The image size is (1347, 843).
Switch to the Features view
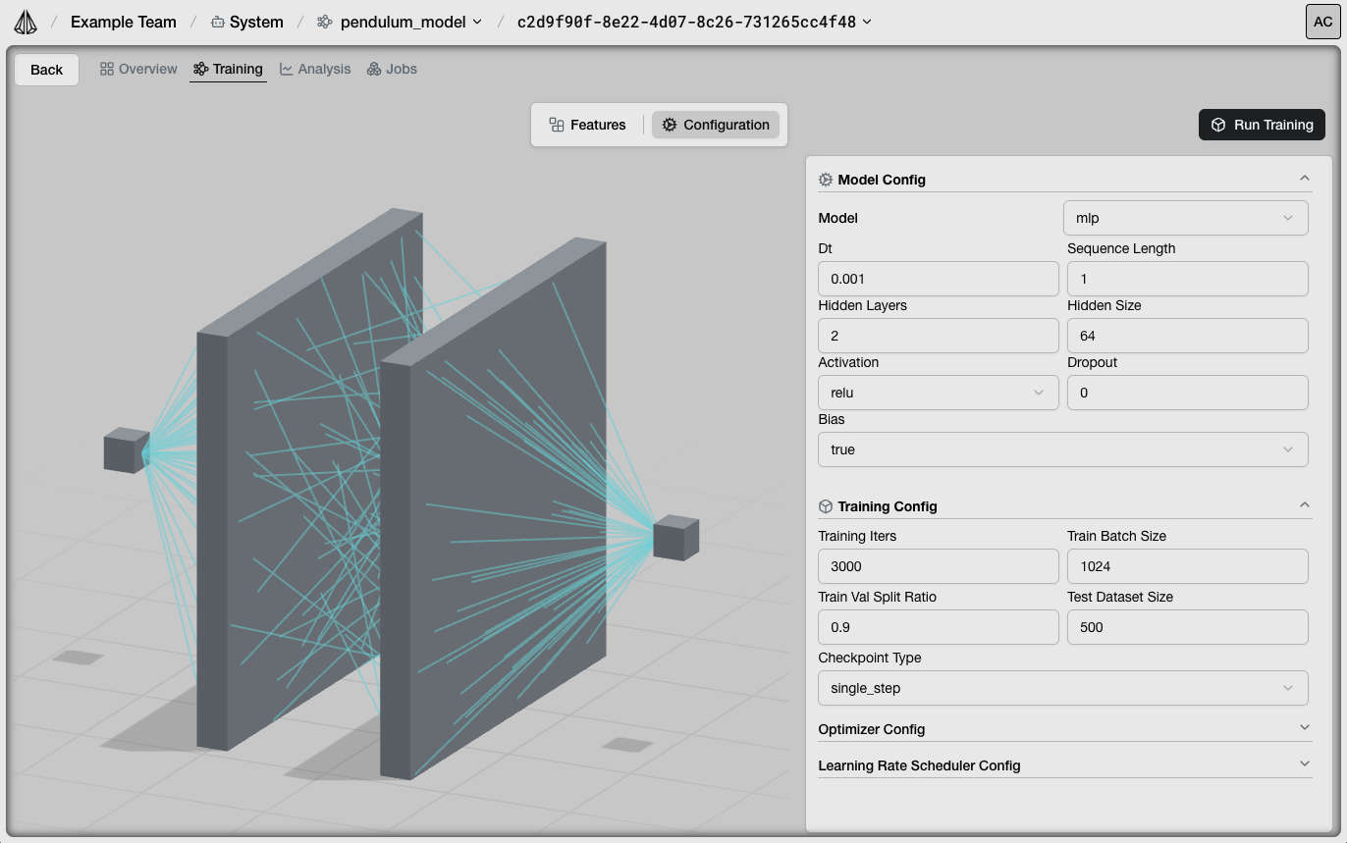(588, 125)
